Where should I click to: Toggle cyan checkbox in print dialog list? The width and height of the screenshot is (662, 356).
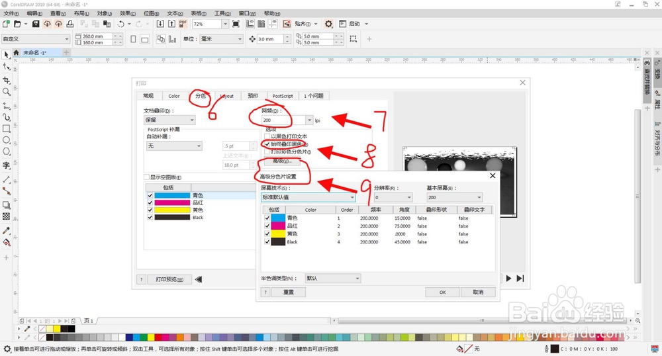point(150,196)
